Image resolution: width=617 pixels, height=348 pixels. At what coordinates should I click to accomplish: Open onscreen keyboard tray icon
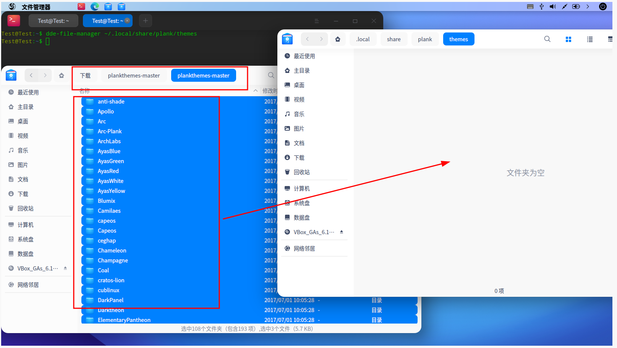tap(530, 6)
